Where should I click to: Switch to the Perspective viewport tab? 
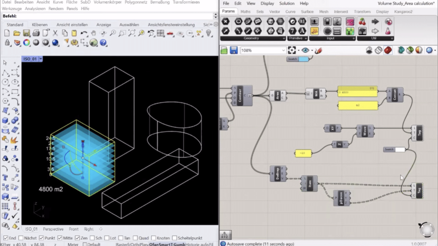(53, 229)
